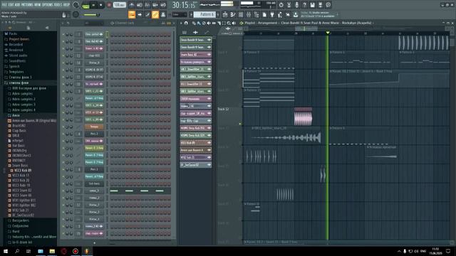This screenshot has width=456, height=256.
Task: Select Snare Basic 02 in the picker list
Action: pyautogui.click(x=195, y=55)
